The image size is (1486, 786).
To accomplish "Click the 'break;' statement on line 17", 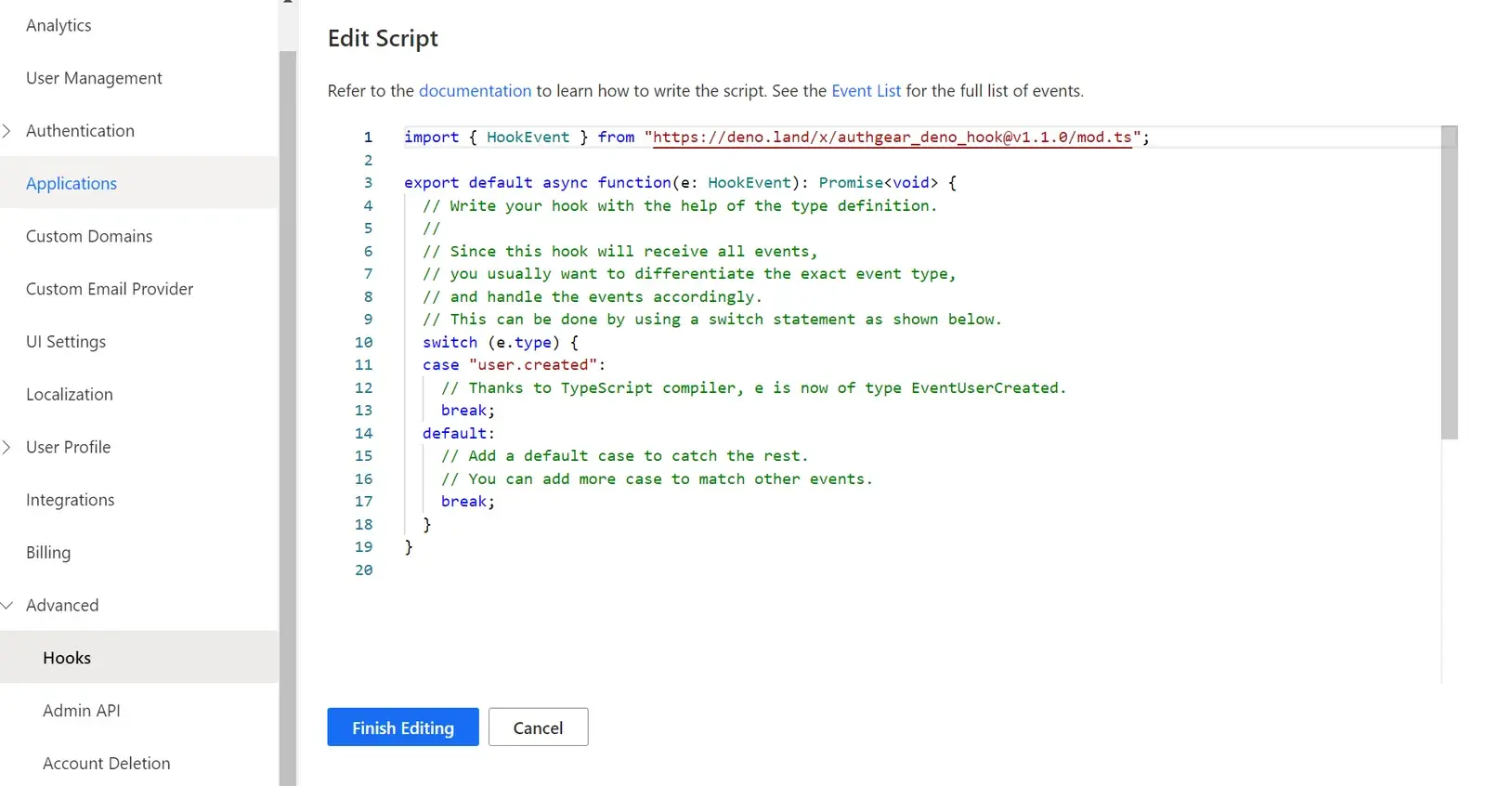I will pos(468,502).
